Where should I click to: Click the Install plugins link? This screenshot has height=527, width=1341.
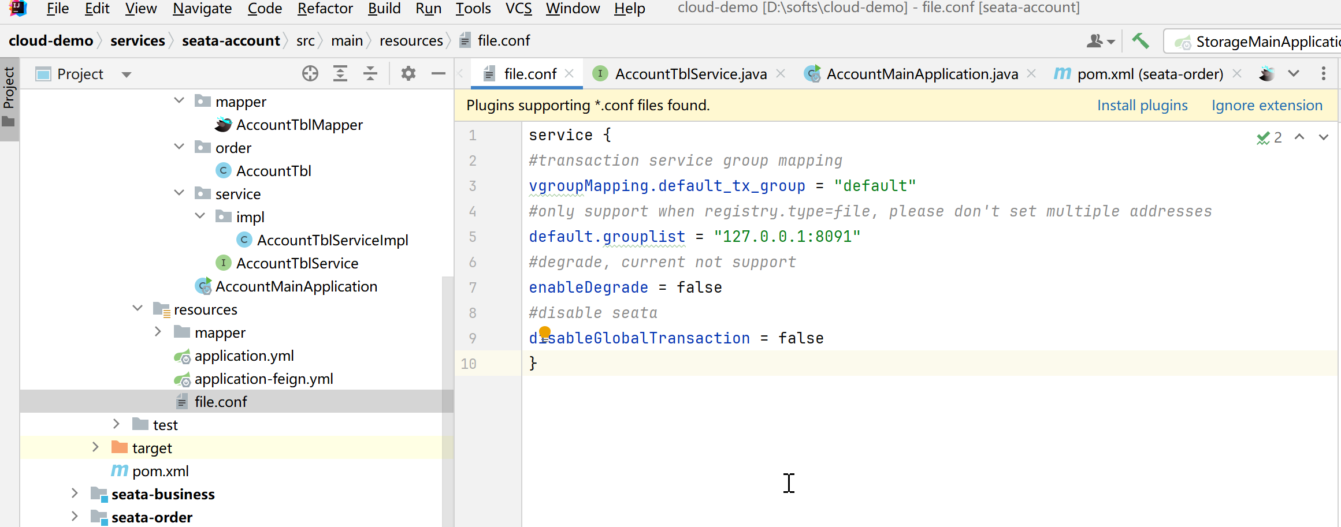point(1142,106)
